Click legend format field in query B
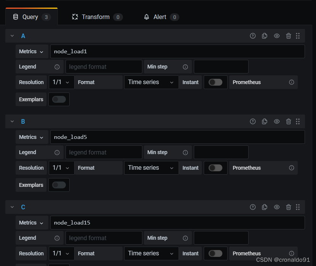The width and height of the screenshot is (316, 266). pos(104,153)
